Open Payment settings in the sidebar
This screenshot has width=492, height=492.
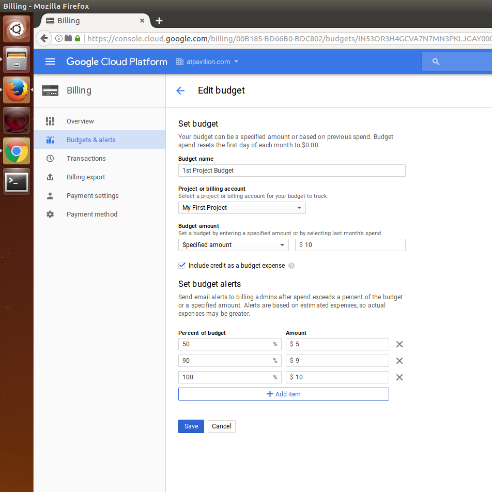click(99, 196)
